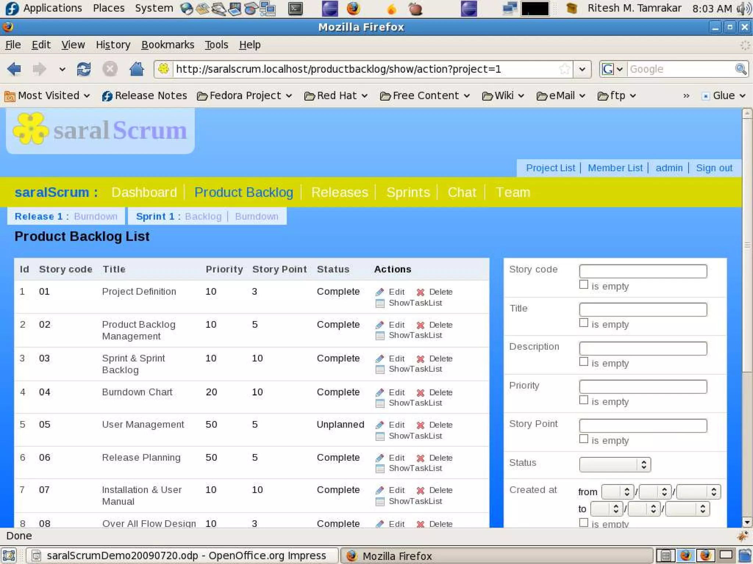This screenshot has height=564, width=753.
Task: Click Edit pencil icon for Project Definition
Action: pyautogui.click(x=380, y=292)
